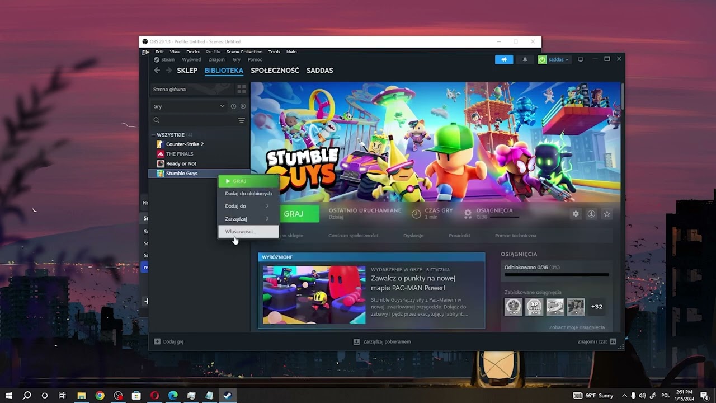716x403 pixels.
Task: Open advanced filter options icon
Action: pyautogui.click(x=242, y=120)
